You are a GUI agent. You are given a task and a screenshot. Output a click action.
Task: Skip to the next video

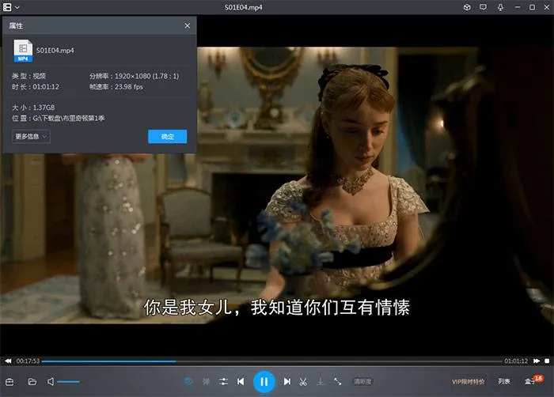tap(286, 381)
